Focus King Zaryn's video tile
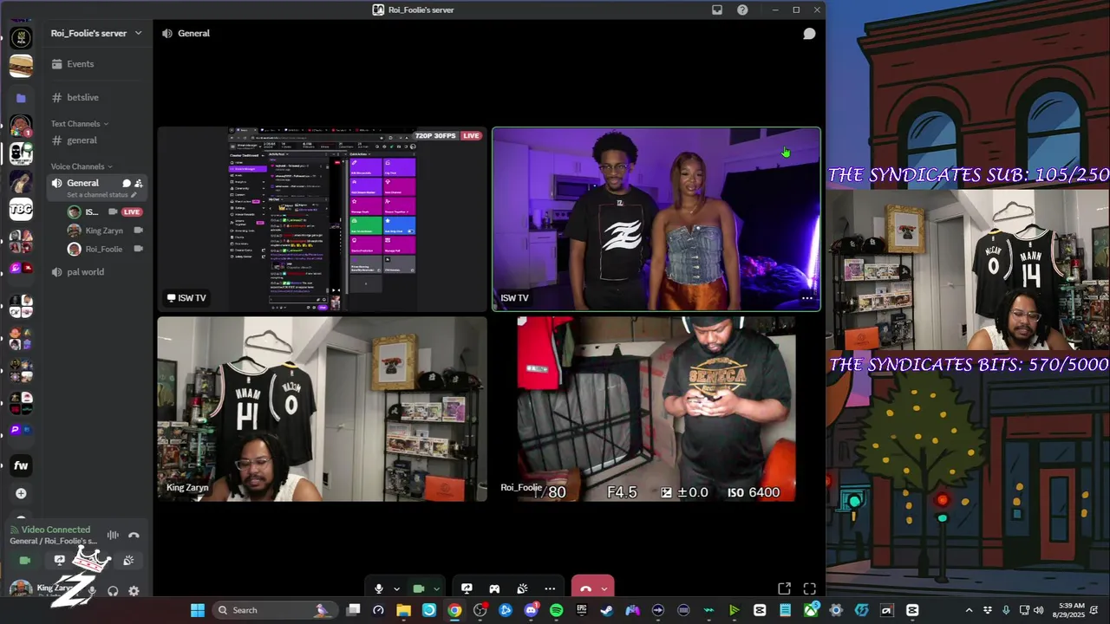Screen dimensions: 1110x624 [322, 408]
